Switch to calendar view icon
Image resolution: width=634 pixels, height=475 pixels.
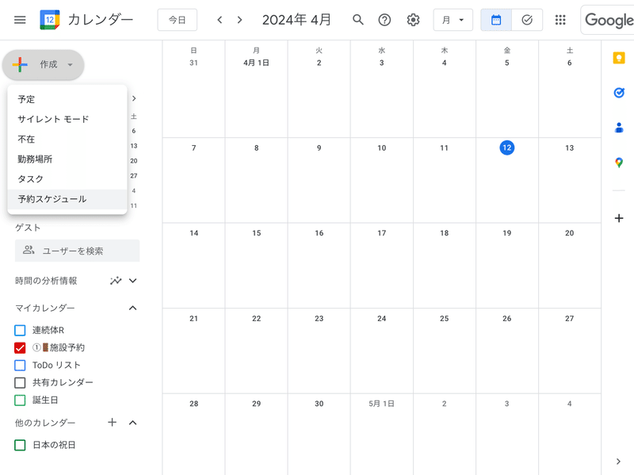496,20
